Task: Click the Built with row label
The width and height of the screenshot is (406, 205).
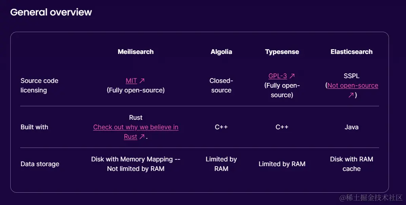Action: 34,127
